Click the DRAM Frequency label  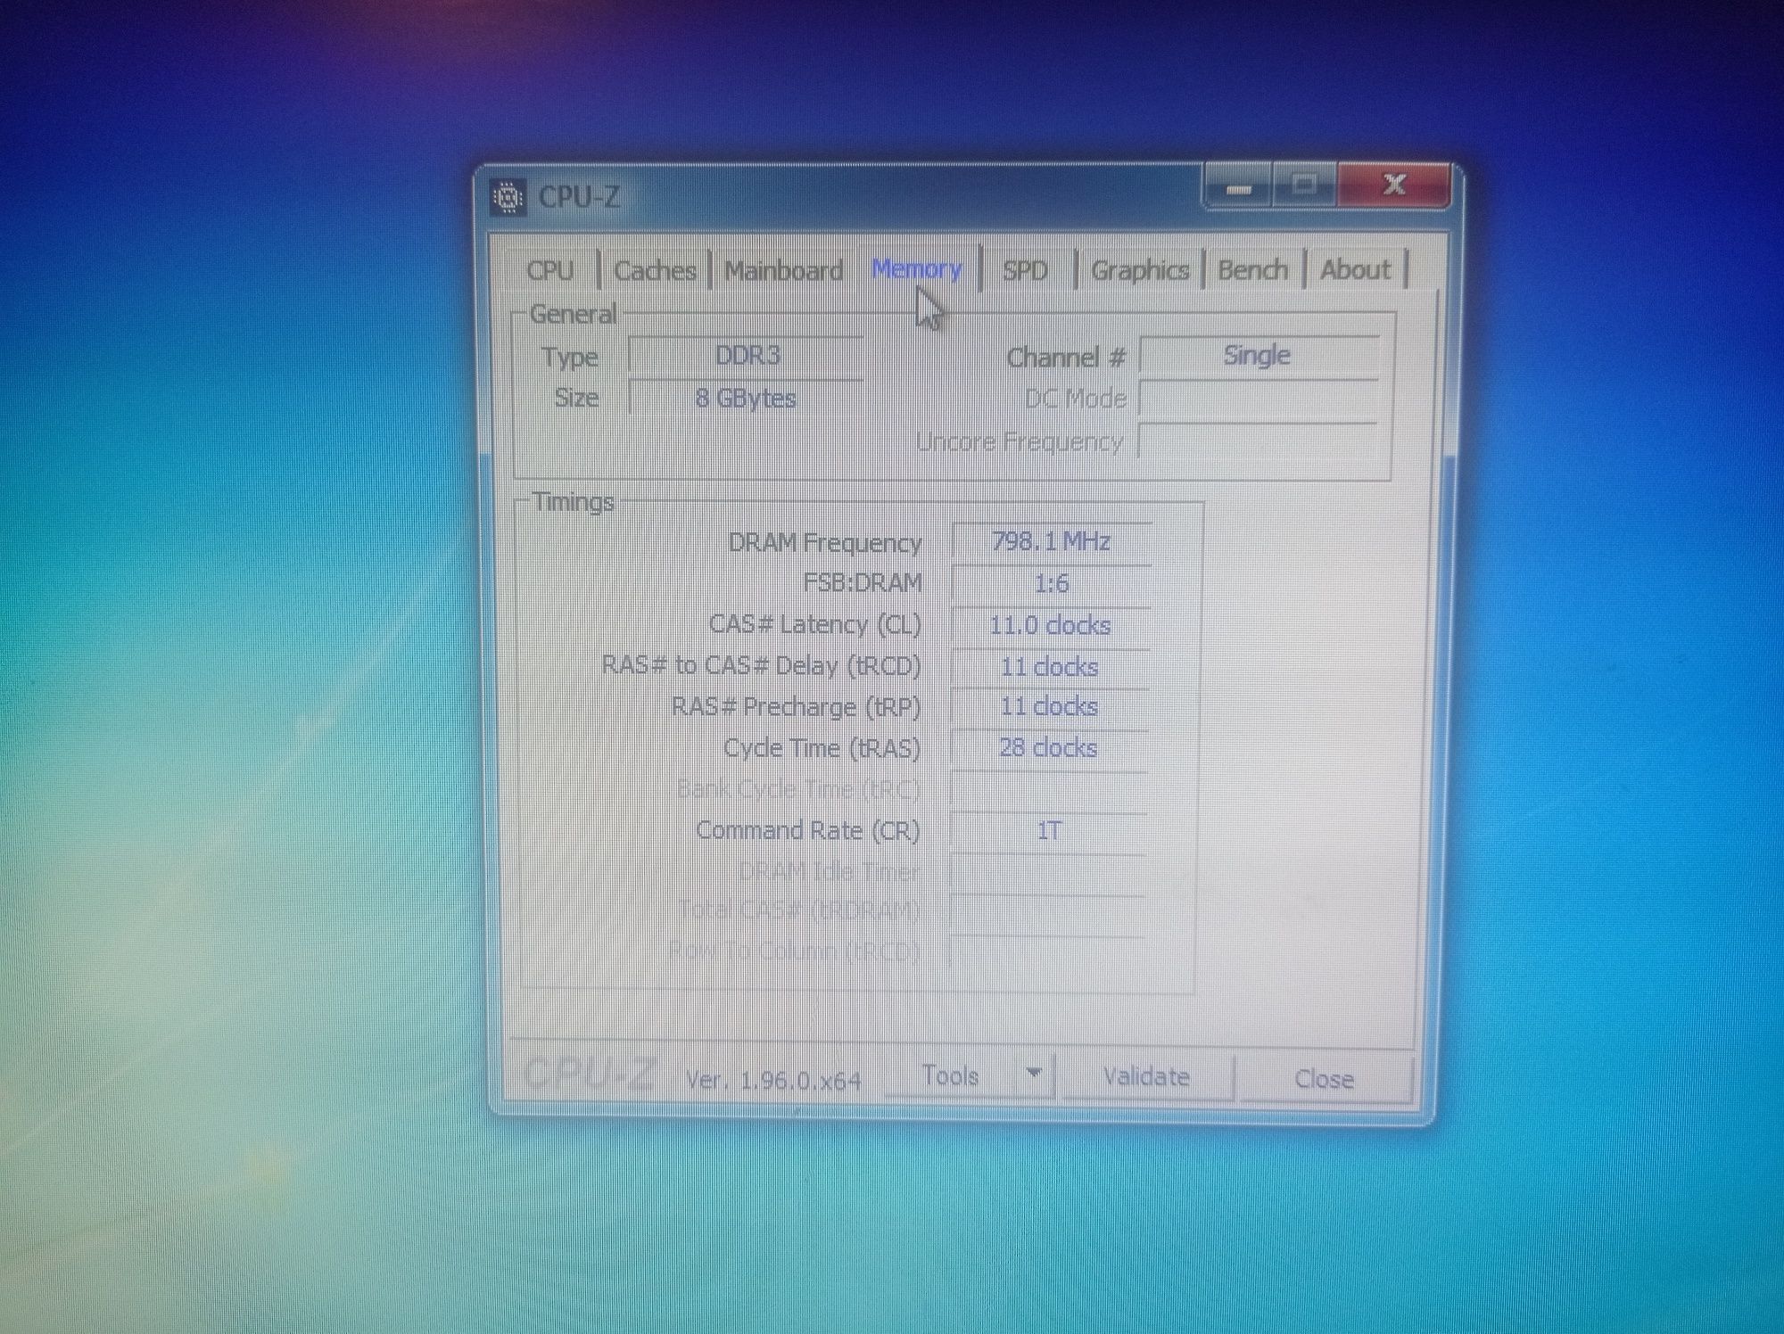825,542
